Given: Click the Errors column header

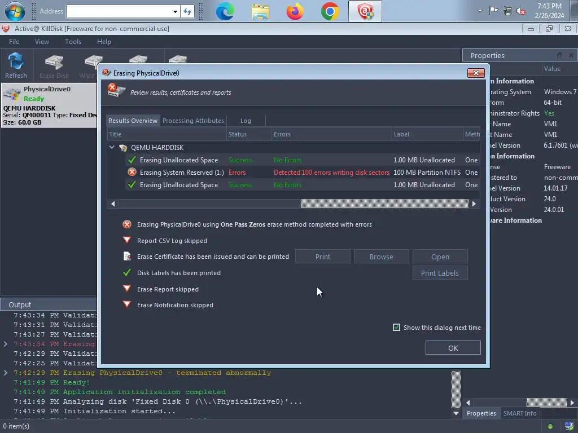Looking at the screenshot, I should pos(332,134).
